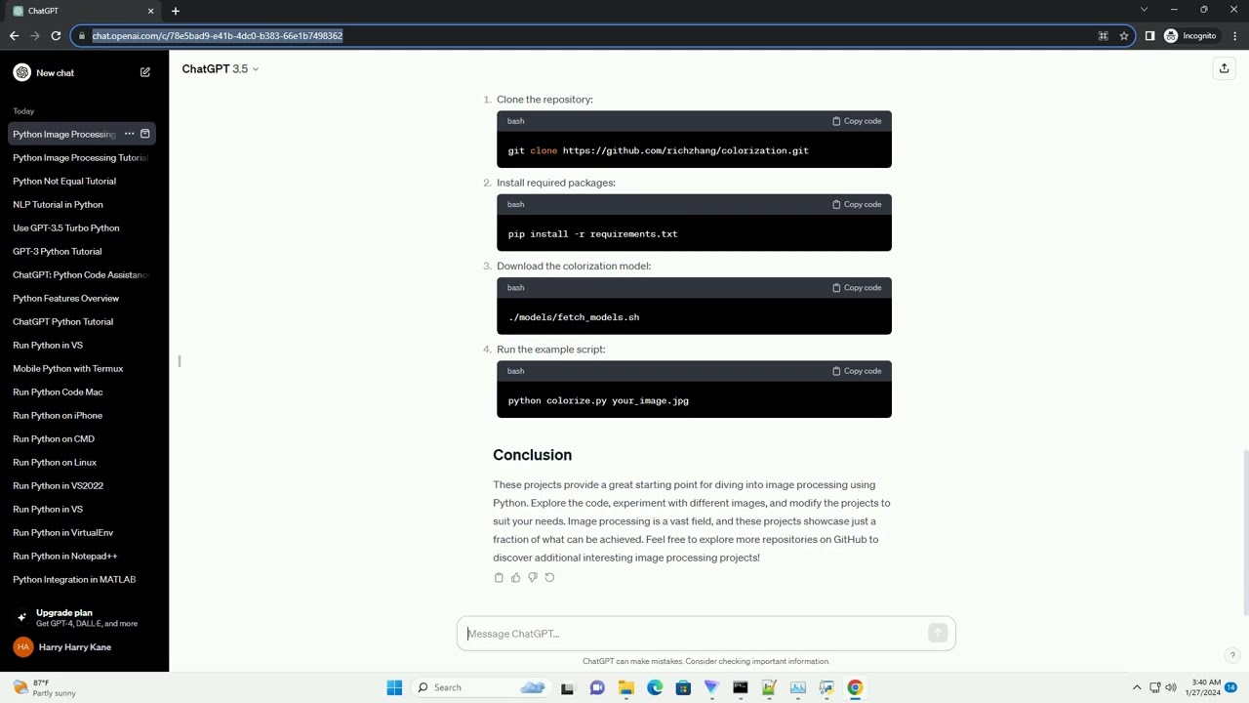
Task: Open a new browser tab
Action: (x=176, y=11)
